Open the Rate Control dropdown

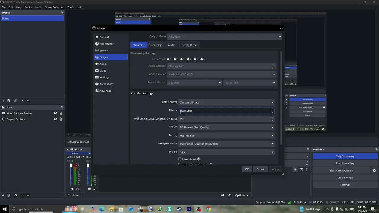pos(227,102)
